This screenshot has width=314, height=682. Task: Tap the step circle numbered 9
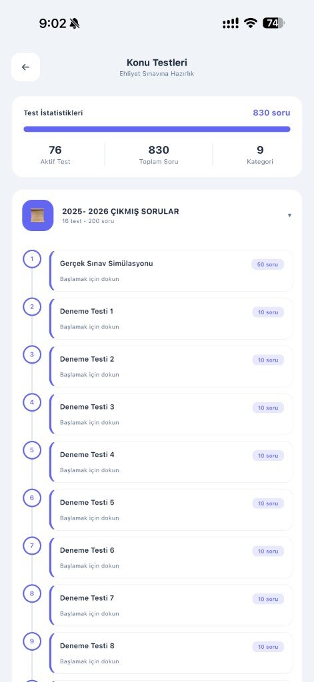[32, 641]
